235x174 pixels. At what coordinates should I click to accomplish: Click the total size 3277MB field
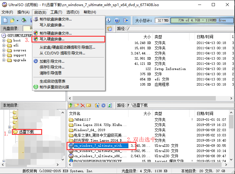[x=162, y=20]
